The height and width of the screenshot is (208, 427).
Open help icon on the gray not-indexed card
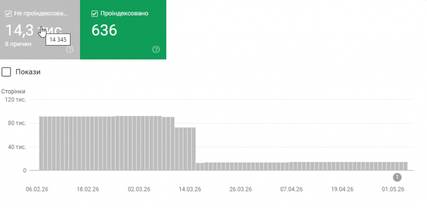click(69, 49)
